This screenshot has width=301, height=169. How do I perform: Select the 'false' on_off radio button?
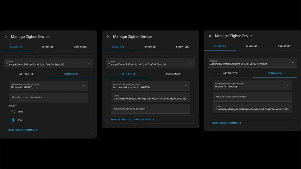point(13,112)
